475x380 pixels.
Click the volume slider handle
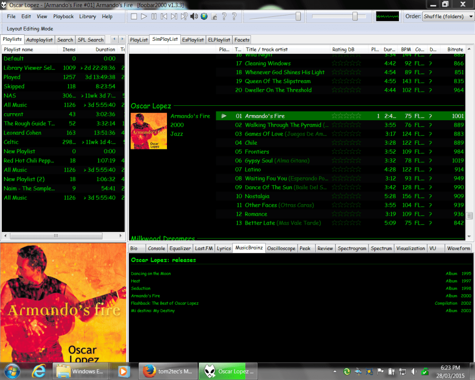coord(298,17)
